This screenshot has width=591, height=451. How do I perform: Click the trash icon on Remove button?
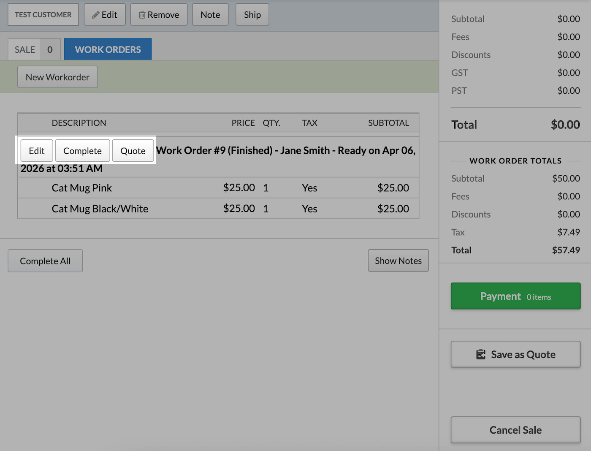pos(142,15)
